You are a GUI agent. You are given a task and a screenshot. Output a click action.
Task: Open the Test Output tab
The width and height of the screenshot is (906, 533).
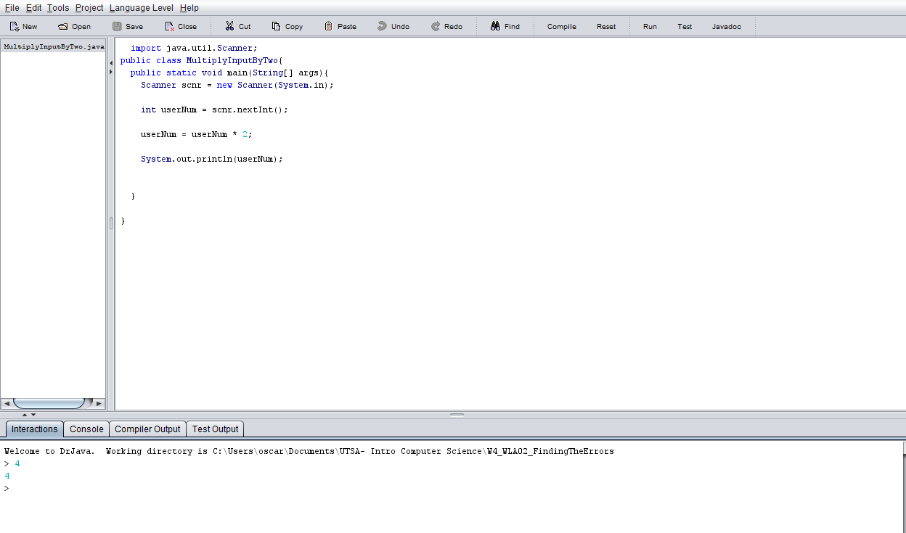click(215, 429)
